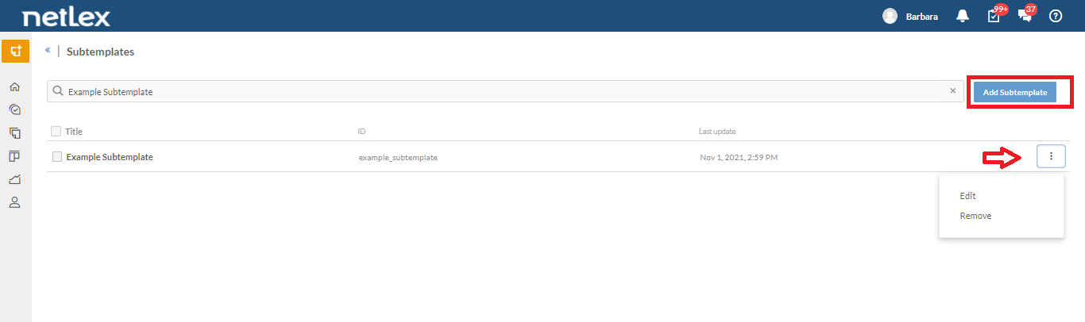The height and width of the screenshot is (322, 1085).
Task: Open the help question-mark icon
Action: point(1056,16)
